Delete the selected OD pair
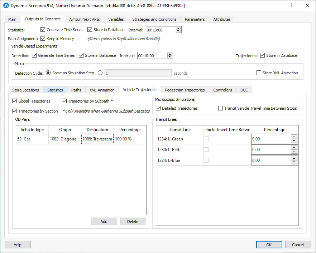The height and width of the screenshot is (253, 316). point(133,221)
